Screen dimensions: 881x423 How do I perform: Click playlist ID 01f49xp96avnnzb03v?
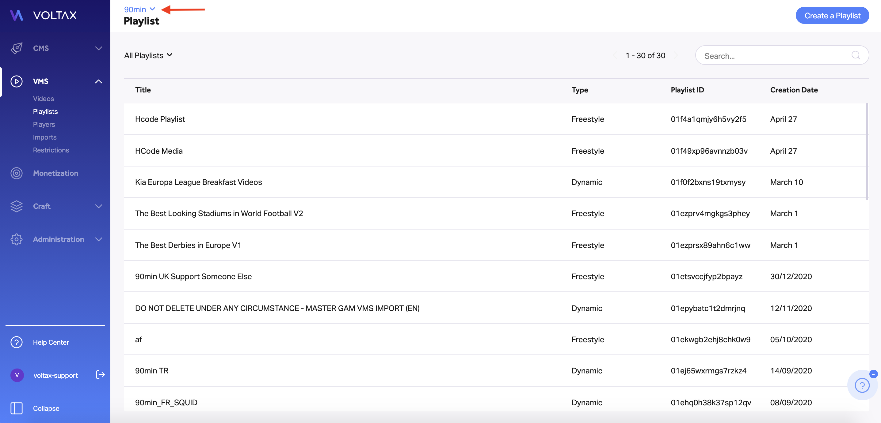tap(709, 151)
